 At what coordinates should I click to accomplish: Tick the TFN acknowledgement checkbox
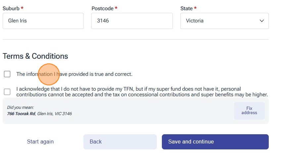pyautogui.click(x=7, y=92)
